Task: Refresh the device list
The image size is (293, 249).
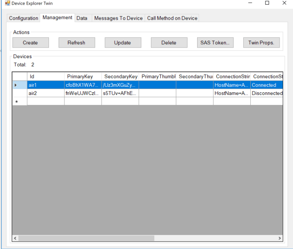Action: click(x=77, y=43)
